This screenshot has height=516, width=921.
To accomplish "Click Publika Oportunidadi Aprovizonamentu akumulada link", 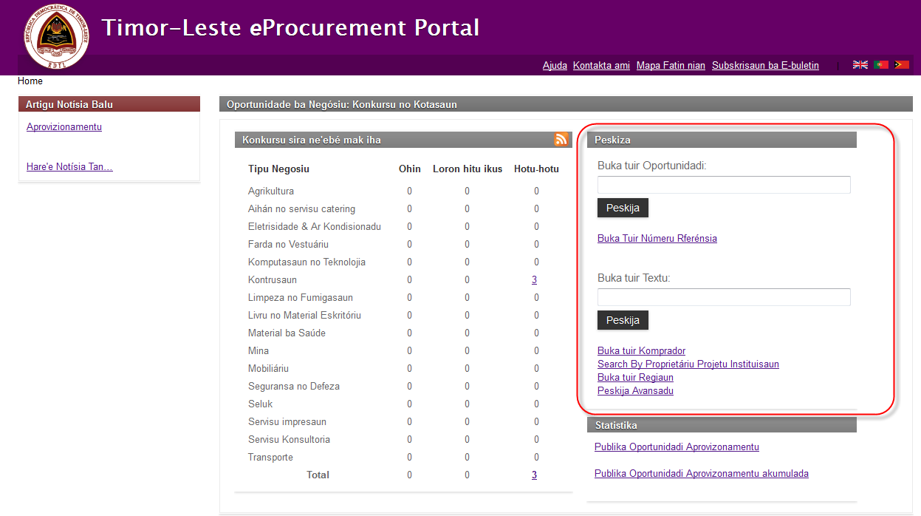I will (x=701, y=473).
